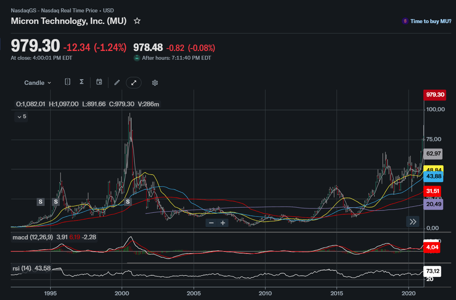Open the comparison brackets tool icon
456x300 pixels.
click(67, 82)
